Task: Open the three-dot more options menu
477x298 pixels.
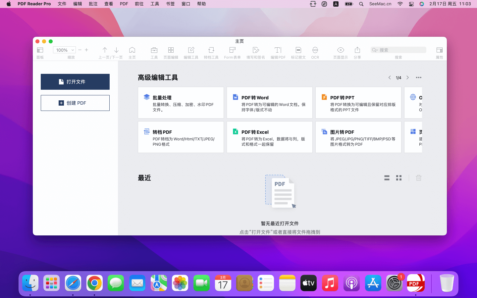Action: [x=419, y=77]
